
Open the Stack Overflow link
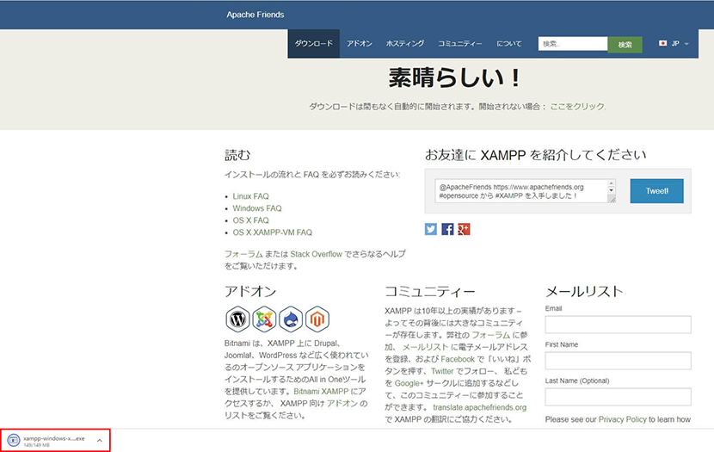[316, 254]
